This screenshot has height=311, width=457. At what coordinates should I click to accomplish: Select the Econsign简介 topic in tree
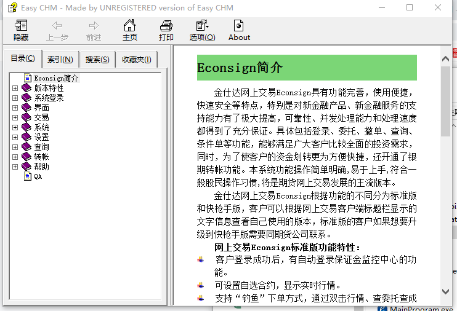pos(56,78)
